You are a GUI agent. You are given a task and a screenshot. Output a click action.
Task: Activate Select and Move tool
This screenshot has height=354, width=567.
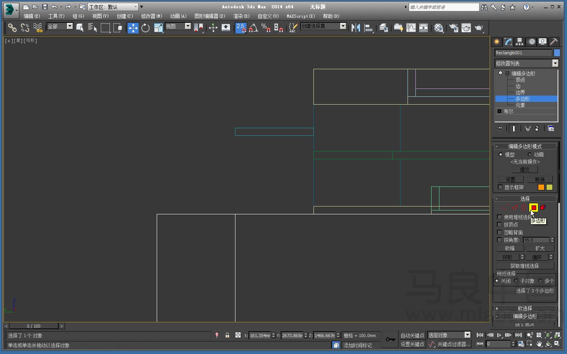(133, 28)
